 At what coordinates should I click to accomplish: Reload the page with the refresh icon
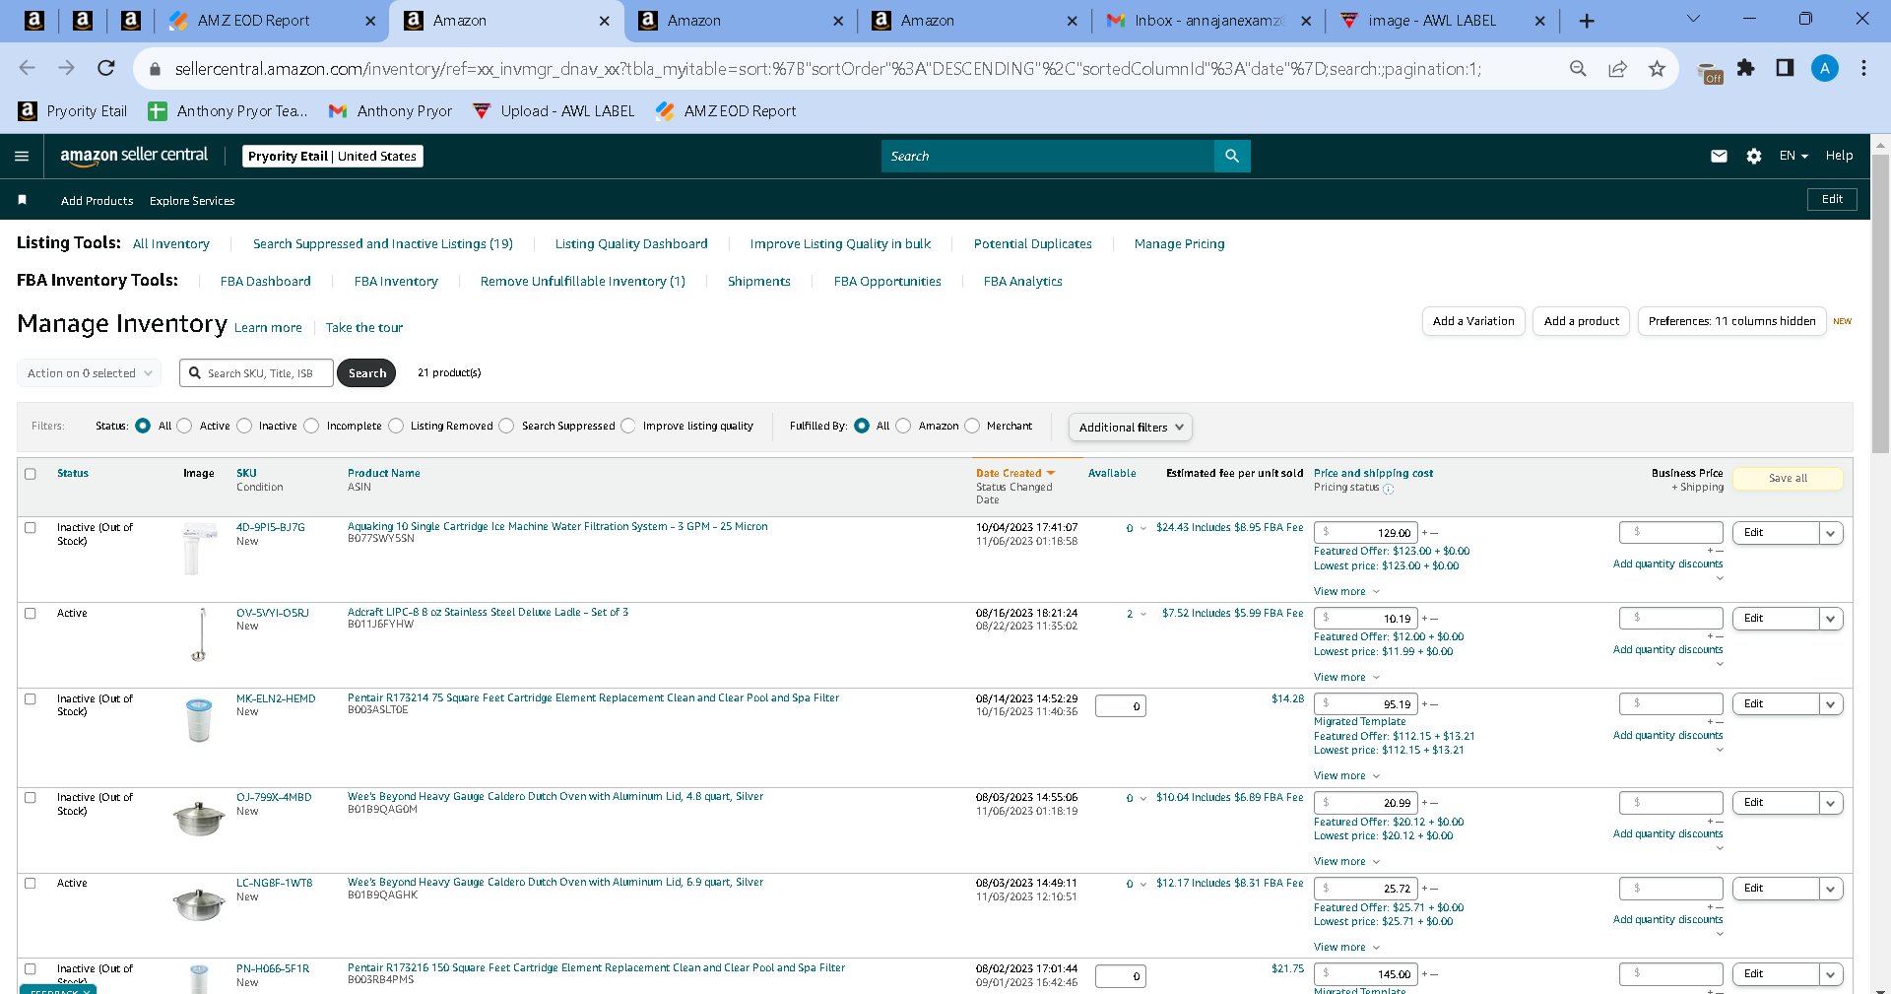[106, 68]
